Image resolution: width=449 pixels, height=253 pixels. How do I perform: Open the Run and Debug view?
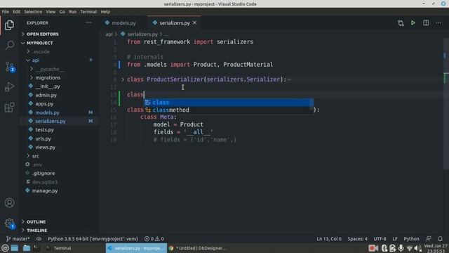[9, 86]
